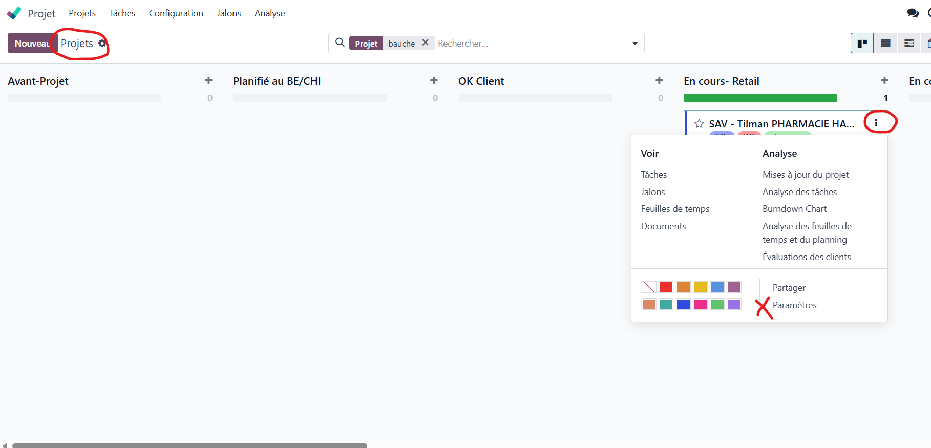Viewport: 931px width, 448px height.
Task: Add a project to OK Client column
Action: coord(659,81)
